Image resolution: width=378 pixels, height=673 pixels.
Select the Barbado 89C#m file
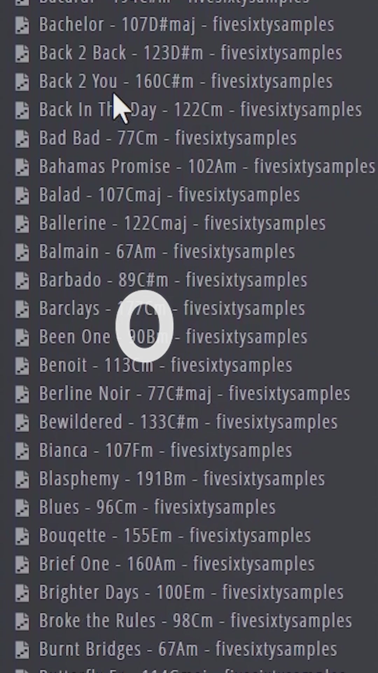(173, 280)
